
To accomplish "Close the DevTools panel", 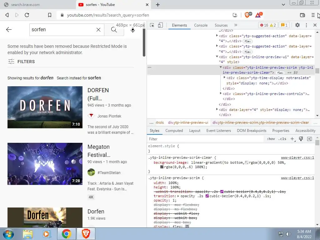I will pyautogui.click(x=315, y=25).
